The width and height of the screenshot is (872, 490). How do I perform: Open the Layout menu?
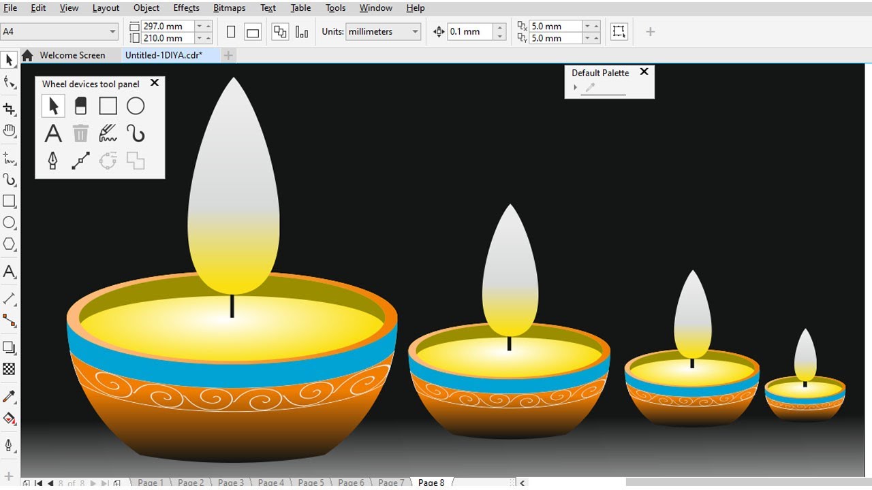(x=106, y=8)
